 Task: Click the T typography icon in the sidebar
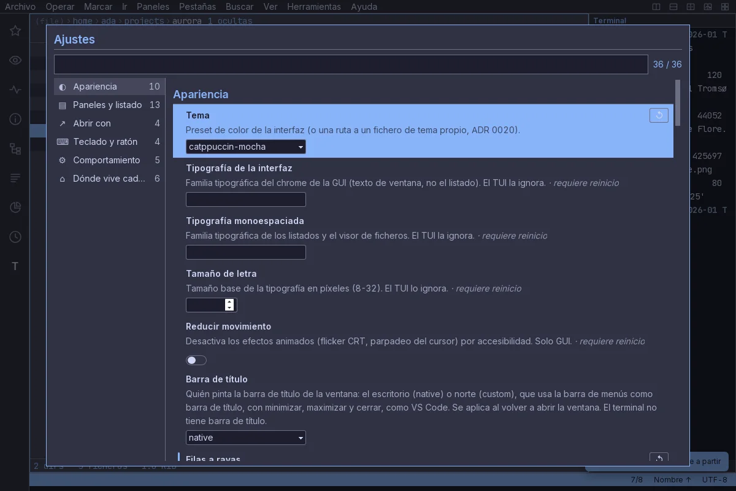coord(15,266)
